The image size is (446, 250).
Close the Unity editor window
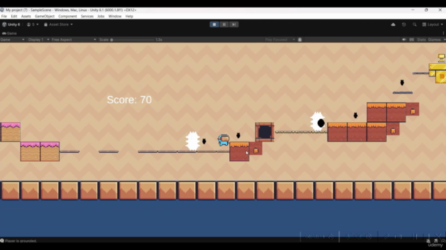point(440,10)
